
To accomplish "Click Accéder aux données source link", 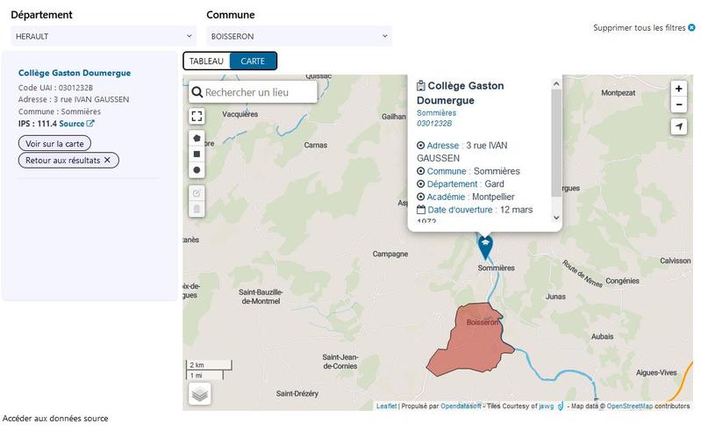I will (55, 419).
